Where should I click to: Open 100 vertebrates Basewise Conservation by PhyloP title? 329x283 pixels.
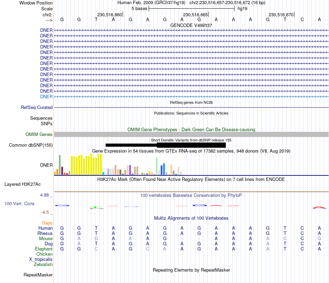191,195
